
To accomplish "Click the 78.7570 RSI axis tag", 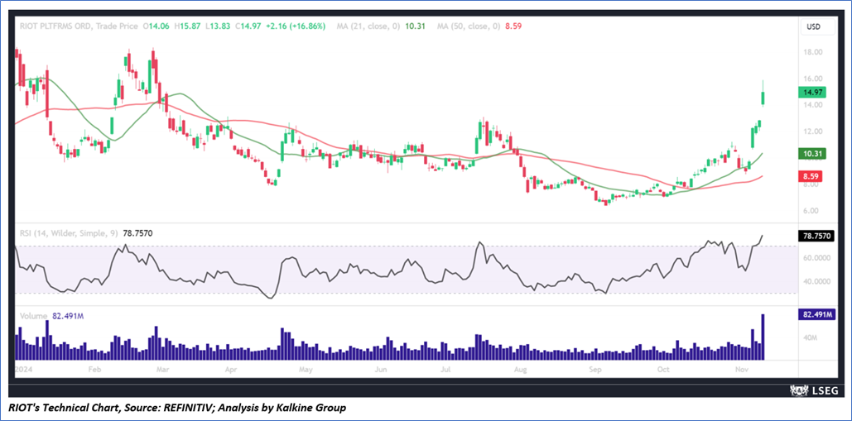I will [x=818, y=236].
